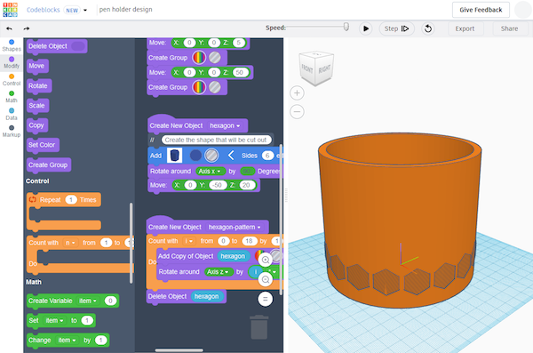This screenshot has width=533, height=353.
Task: Select the Markup category
Action: pos(12,132)
